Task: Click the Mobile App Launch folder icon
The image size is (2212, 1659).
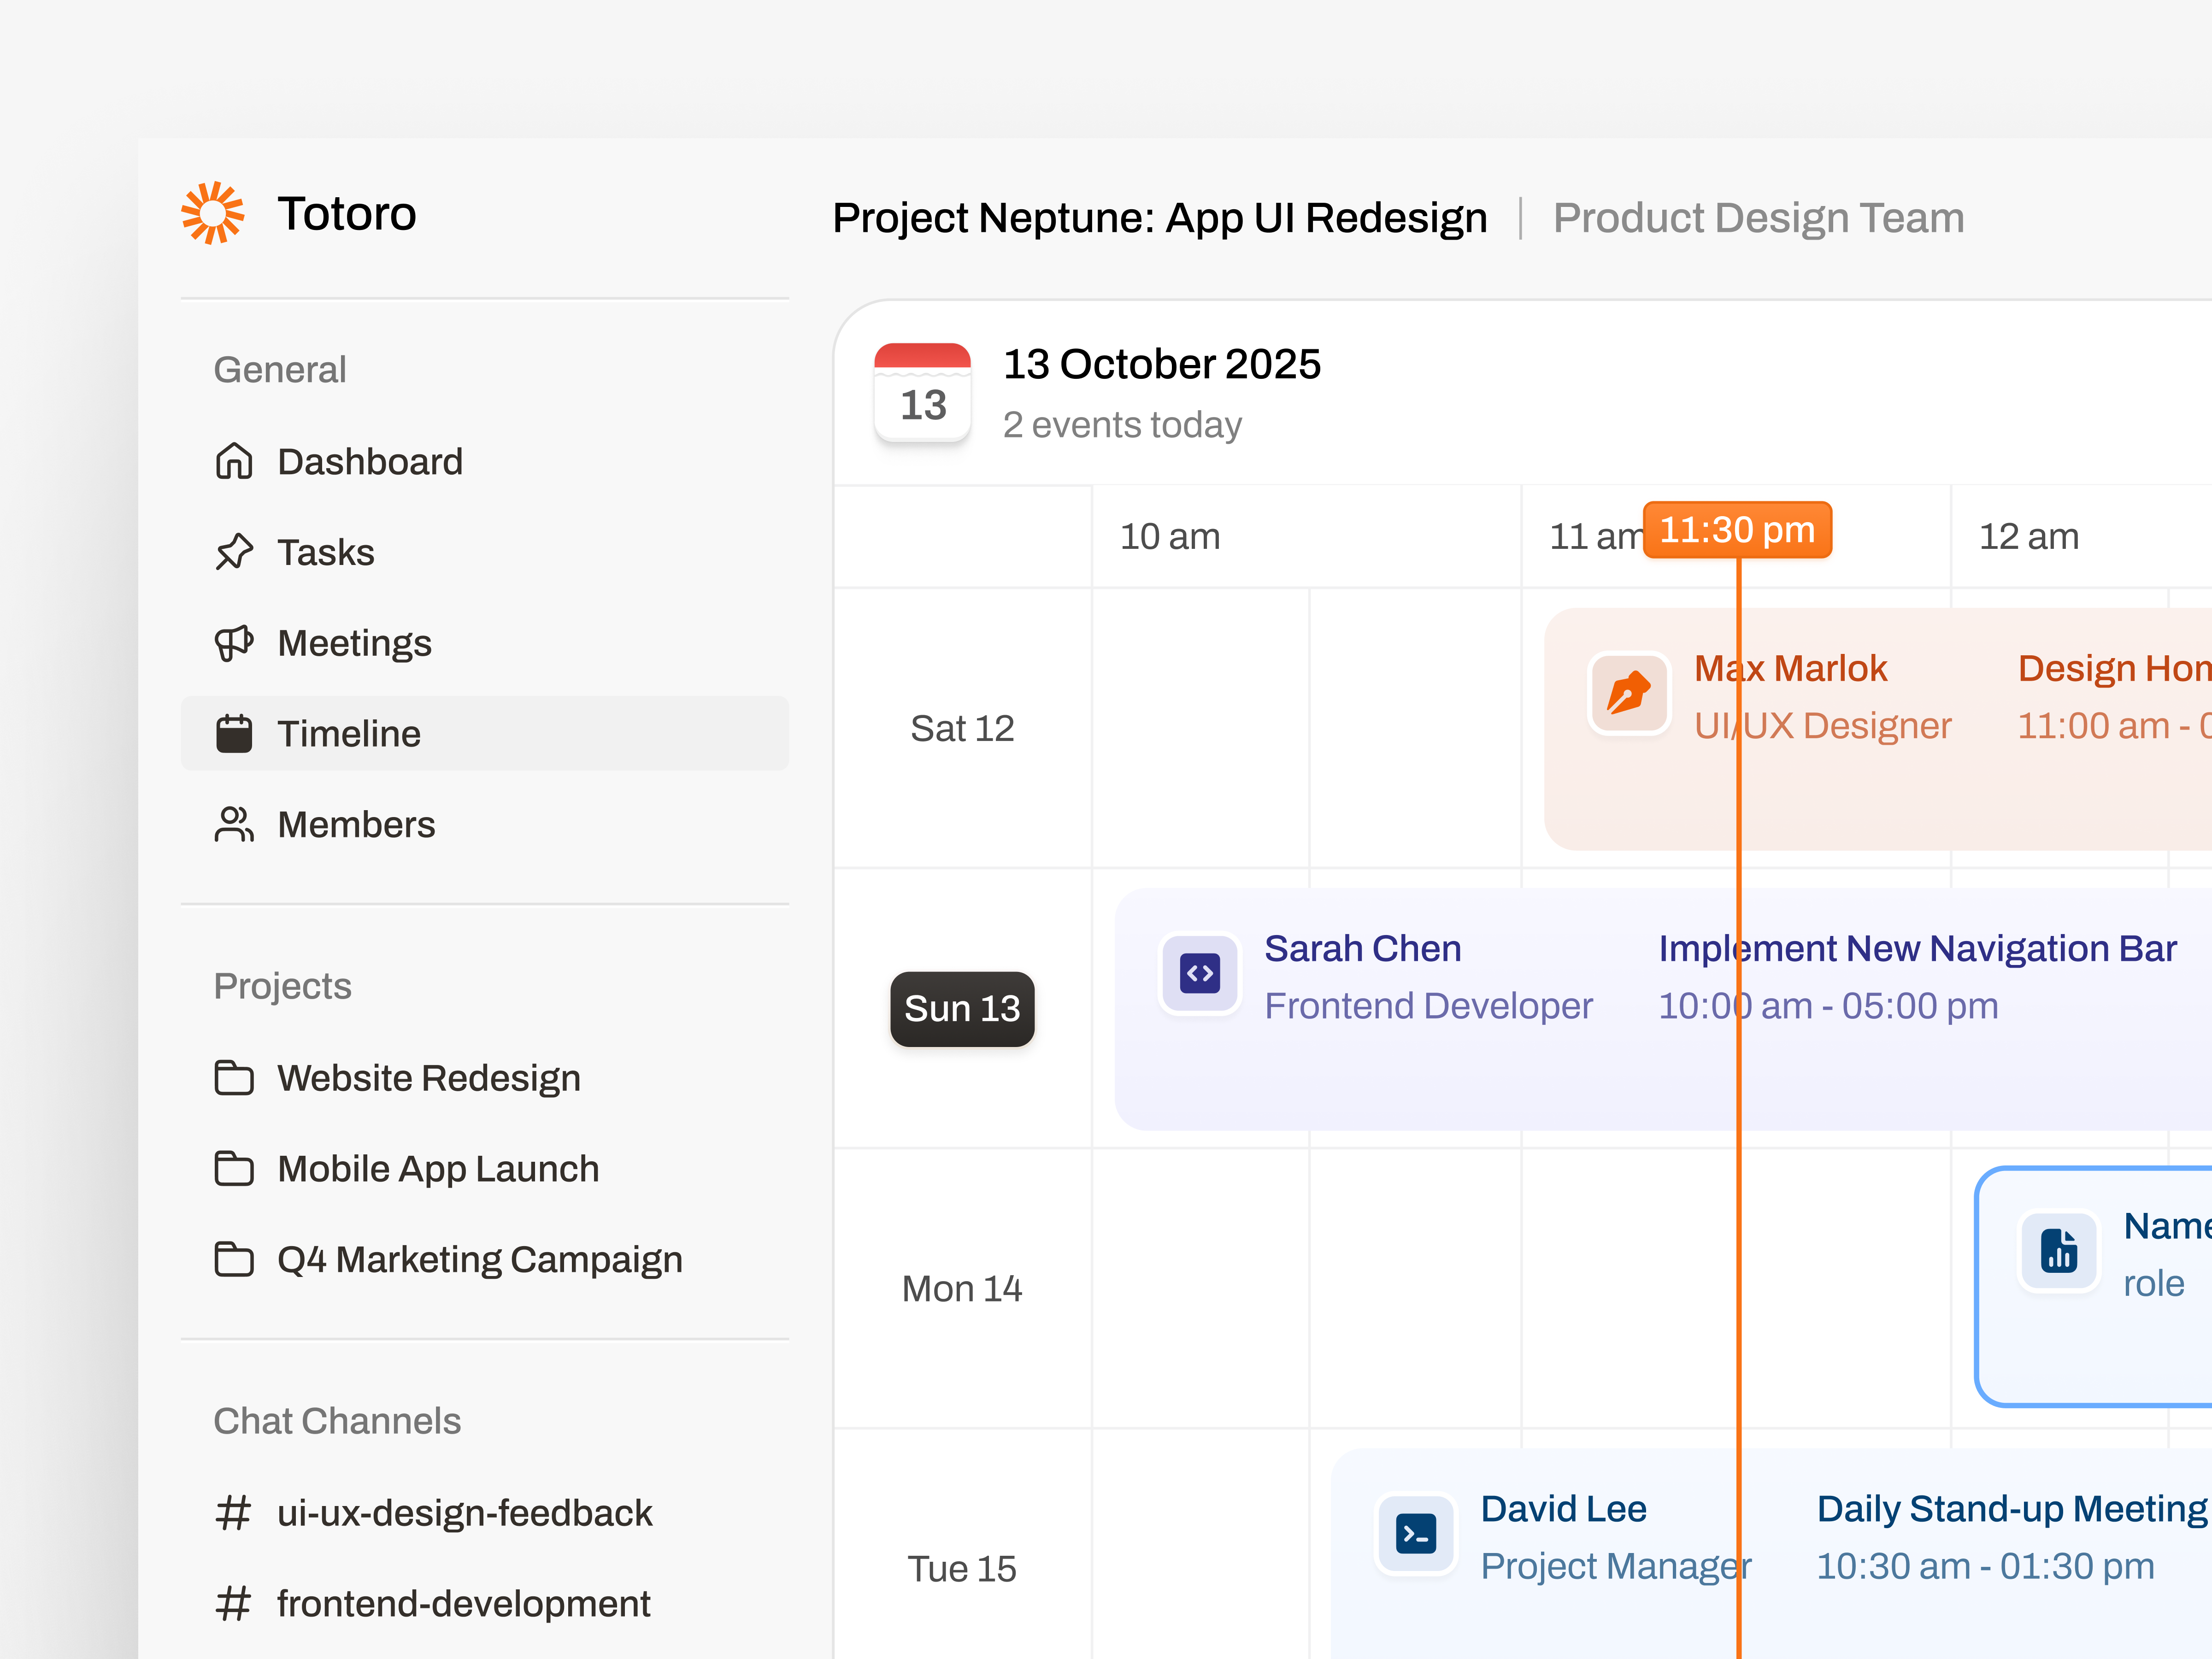Action: pyautogui.click(x=234, y=1168)
